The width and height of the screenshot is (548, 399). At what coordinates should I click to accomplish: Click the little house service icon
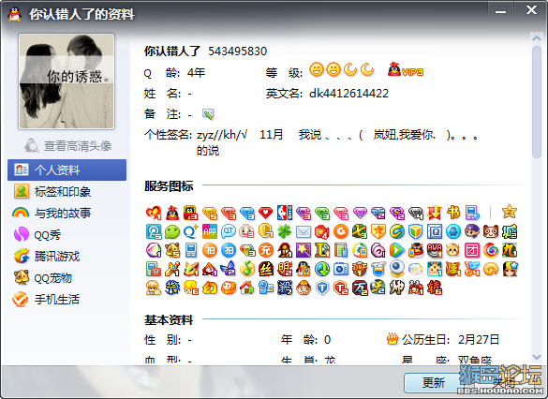[x=247, y=288]
